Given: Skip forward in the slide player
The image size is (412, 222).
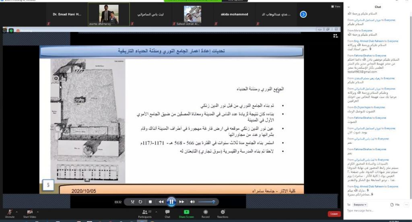Looking at the screenshot, I should click(x=181, y=202).
